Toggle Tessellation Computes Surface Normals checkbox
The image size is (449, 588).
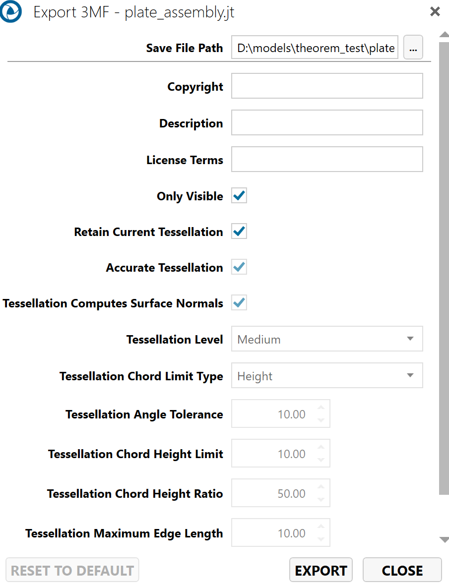coord(239,303)
